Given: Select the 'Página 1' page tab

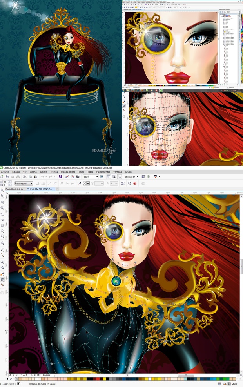Looking at the screenshot, I should tap(47, 375).
